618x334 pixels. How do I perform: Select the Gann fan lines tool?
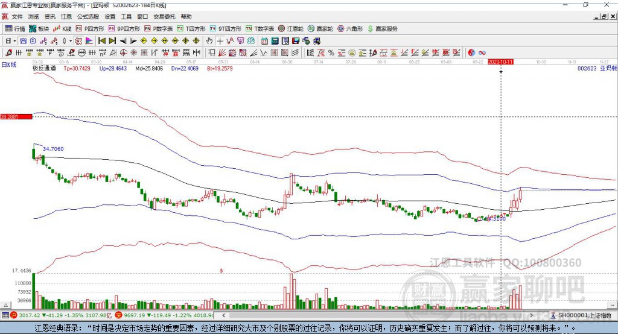(222, 53)
